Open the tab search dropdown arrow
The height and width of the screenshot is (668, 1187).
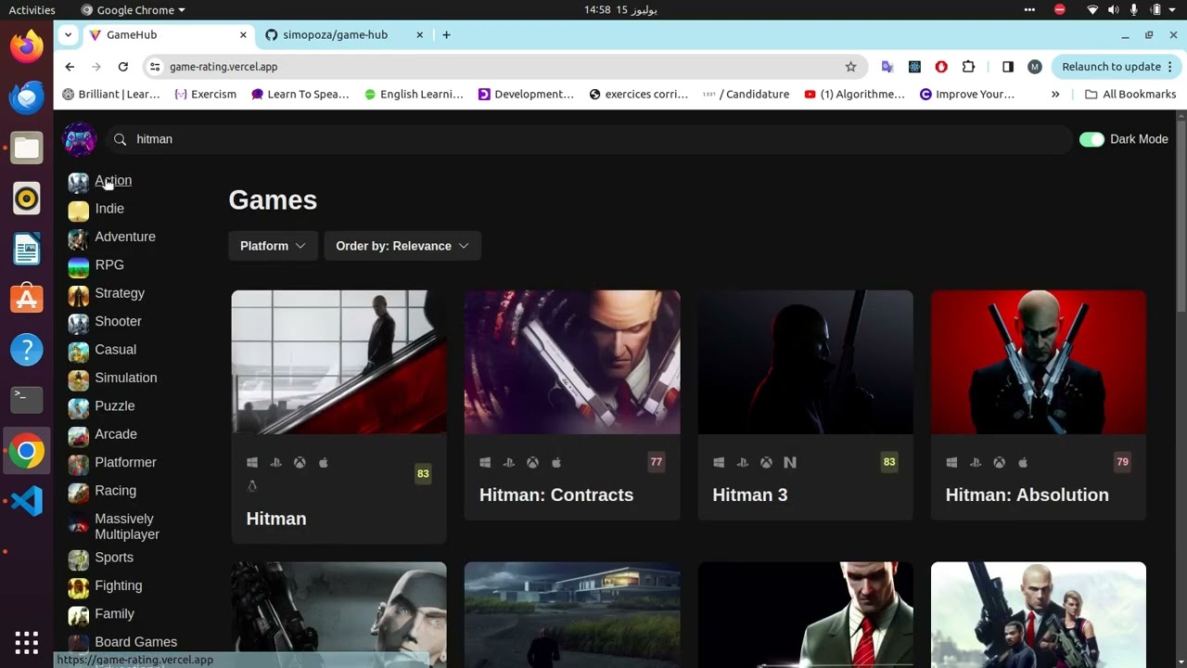coord(68,35)
